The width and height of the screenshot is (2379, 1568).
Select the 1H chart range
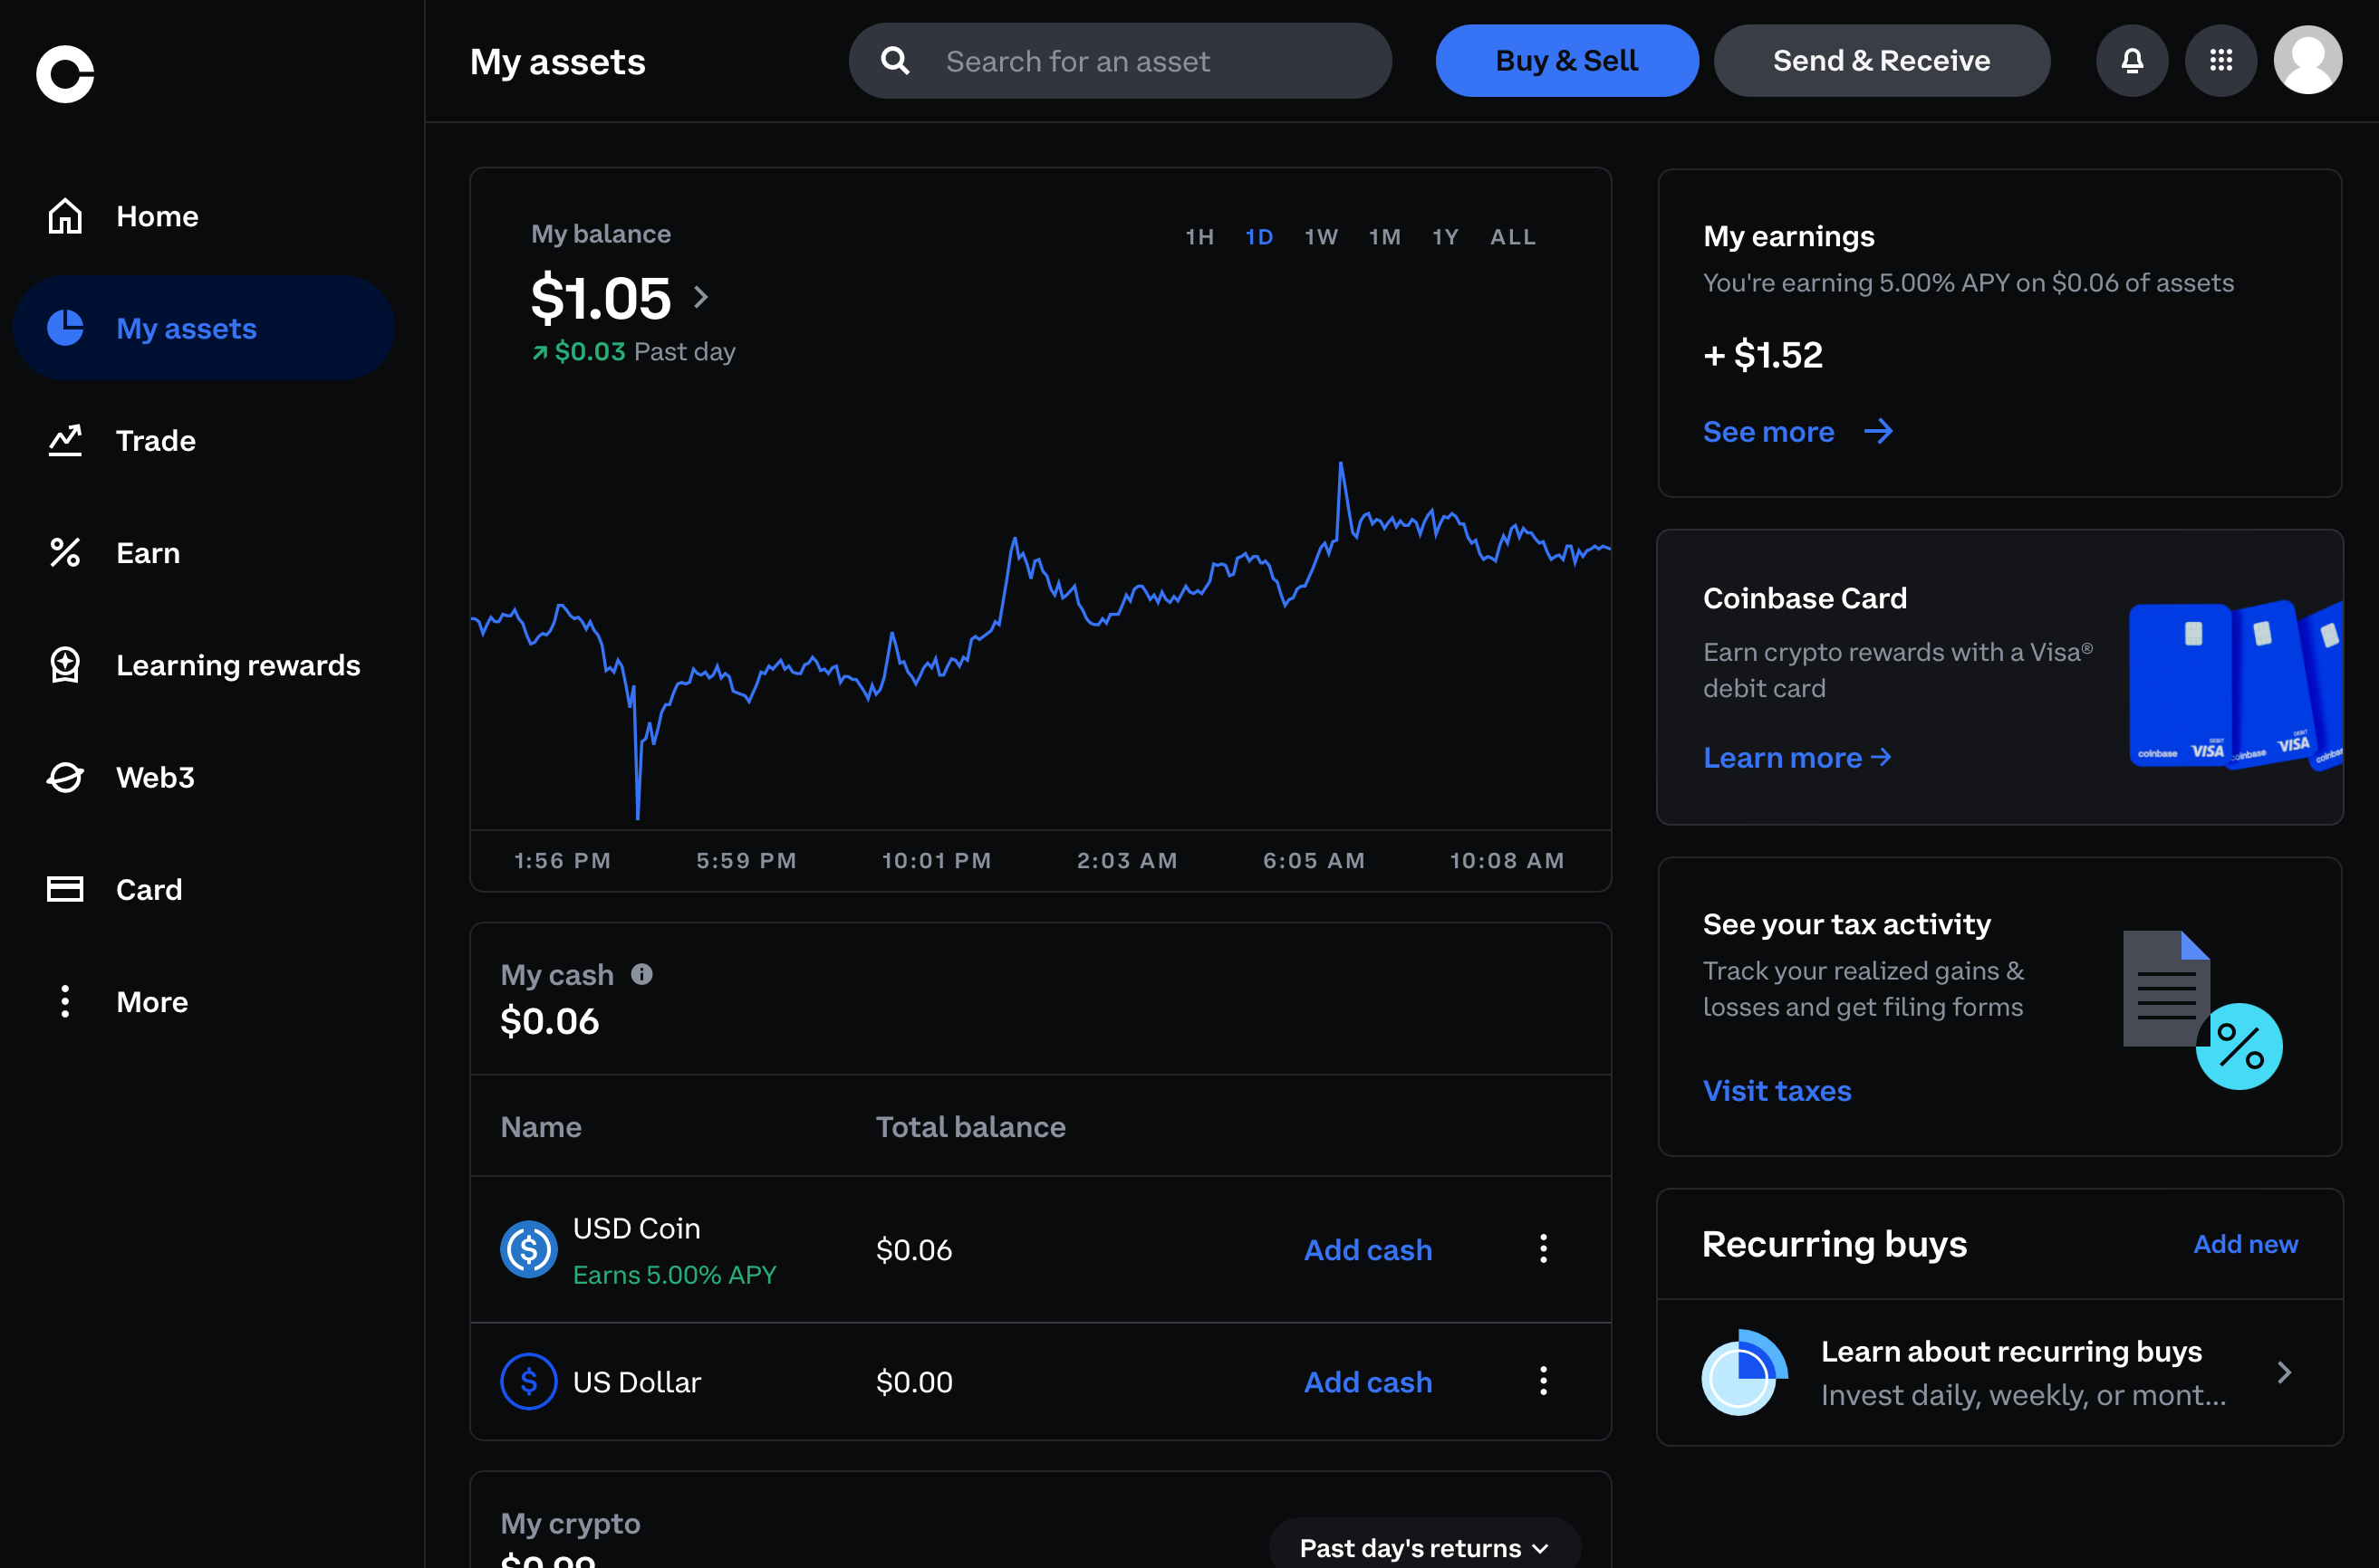point(1199,237)
